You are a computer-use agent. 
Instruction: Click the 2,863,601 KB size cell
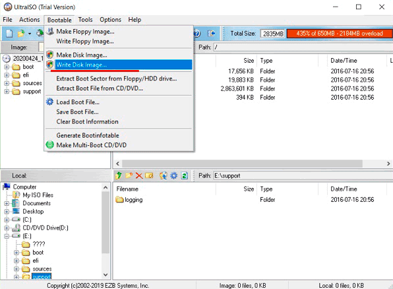237,88
